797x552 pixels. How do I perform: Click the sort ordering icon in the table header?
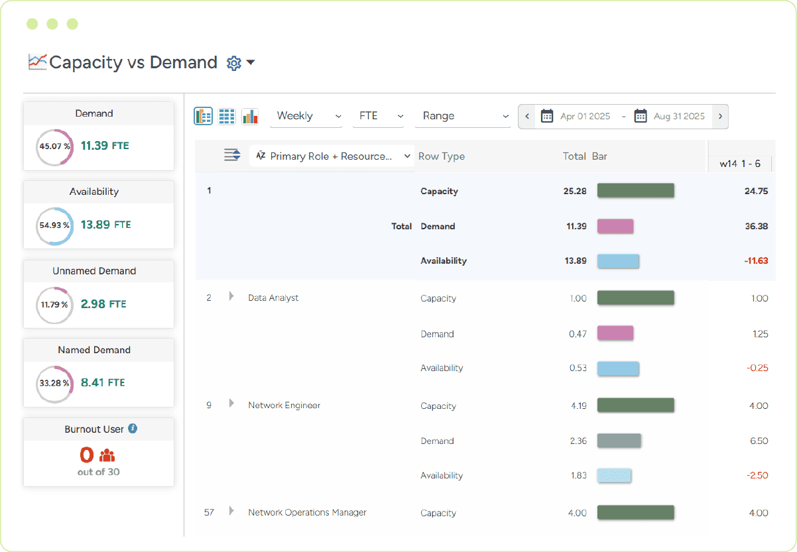(231, 154)
